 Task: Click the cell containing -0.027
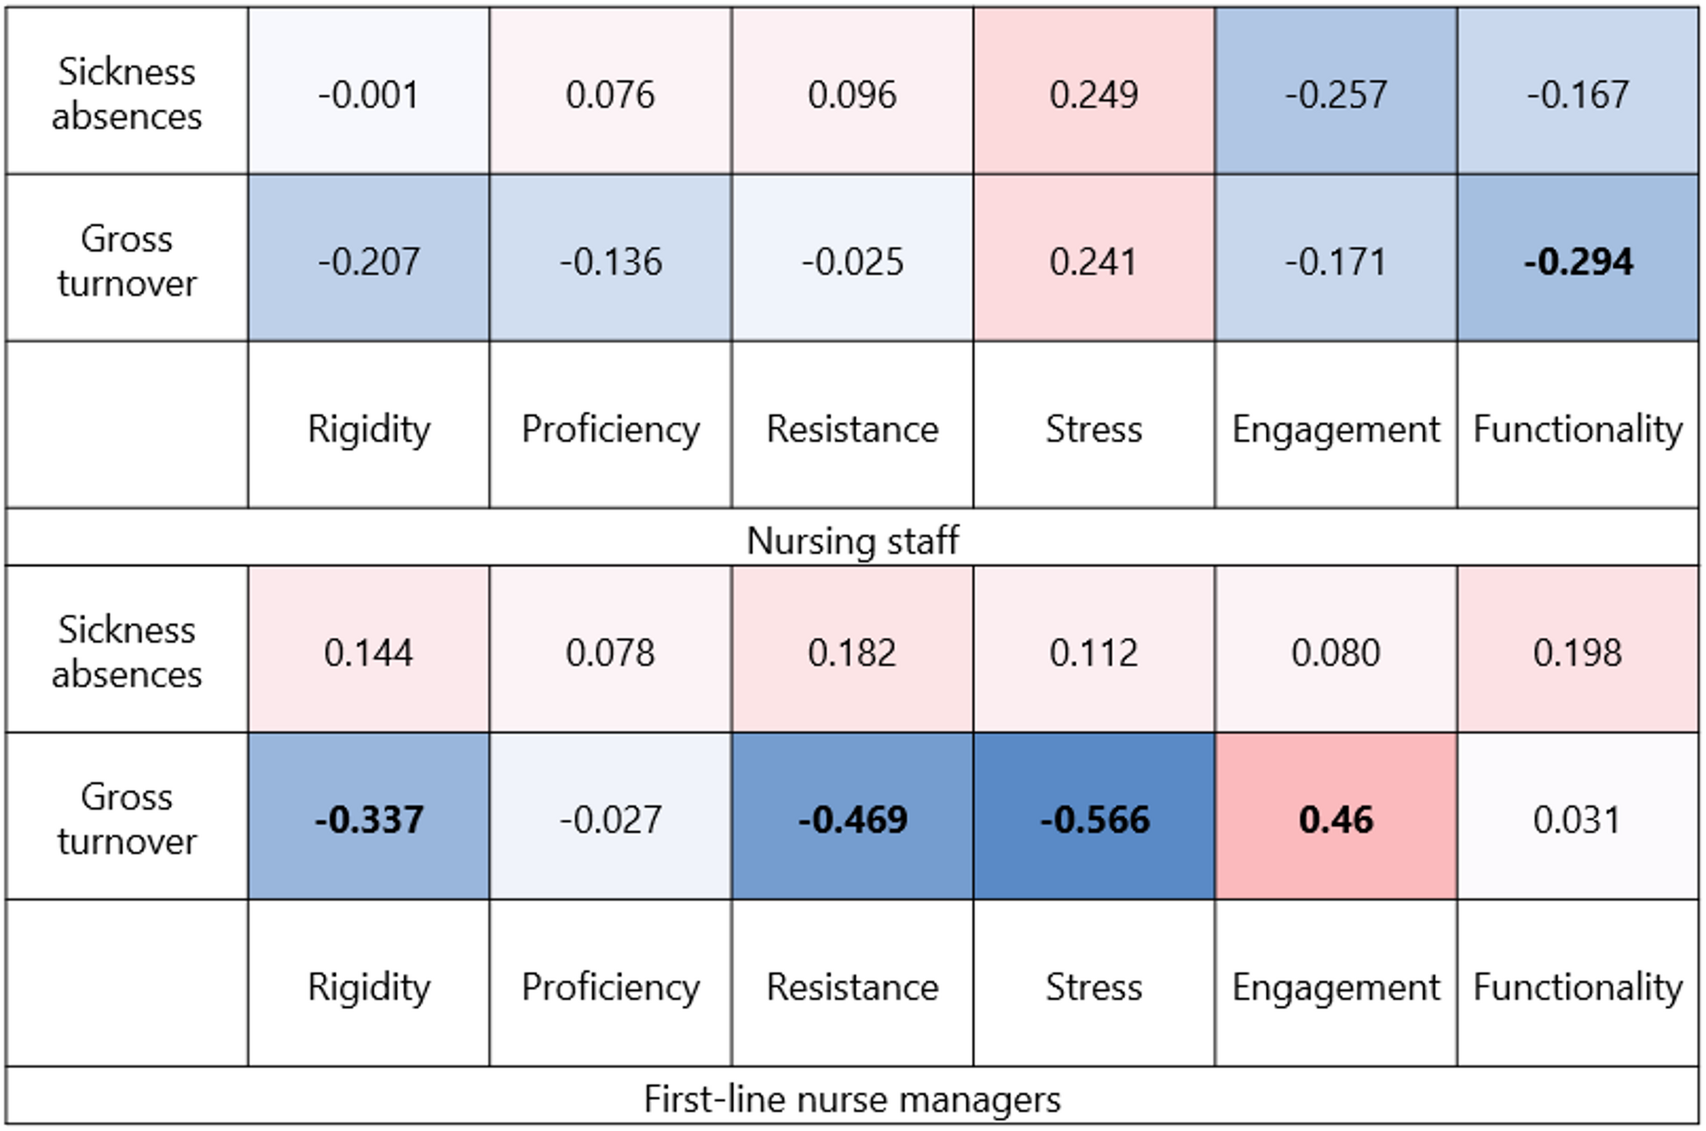(610, 819)
